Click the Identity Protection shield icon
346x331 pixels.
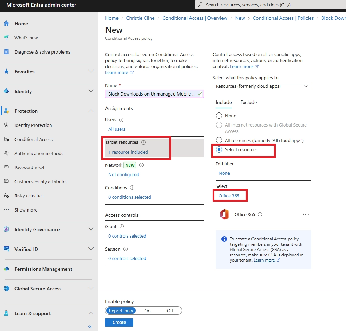[x=6, y=125]
